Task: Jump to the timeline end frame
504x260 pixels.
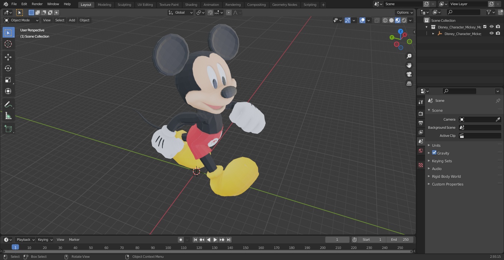Action: (229, 240)
